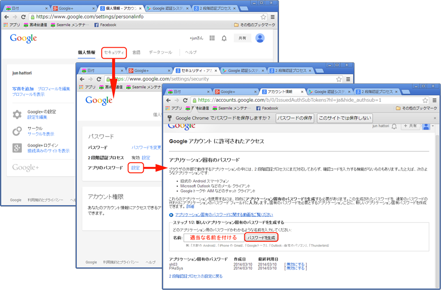Click the パスワードの保存 button

[295, 118]
